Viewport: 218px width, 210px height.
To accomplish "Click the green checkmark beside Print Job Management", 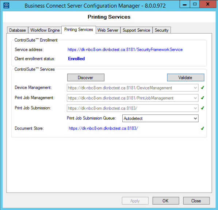I will point(202,98).
